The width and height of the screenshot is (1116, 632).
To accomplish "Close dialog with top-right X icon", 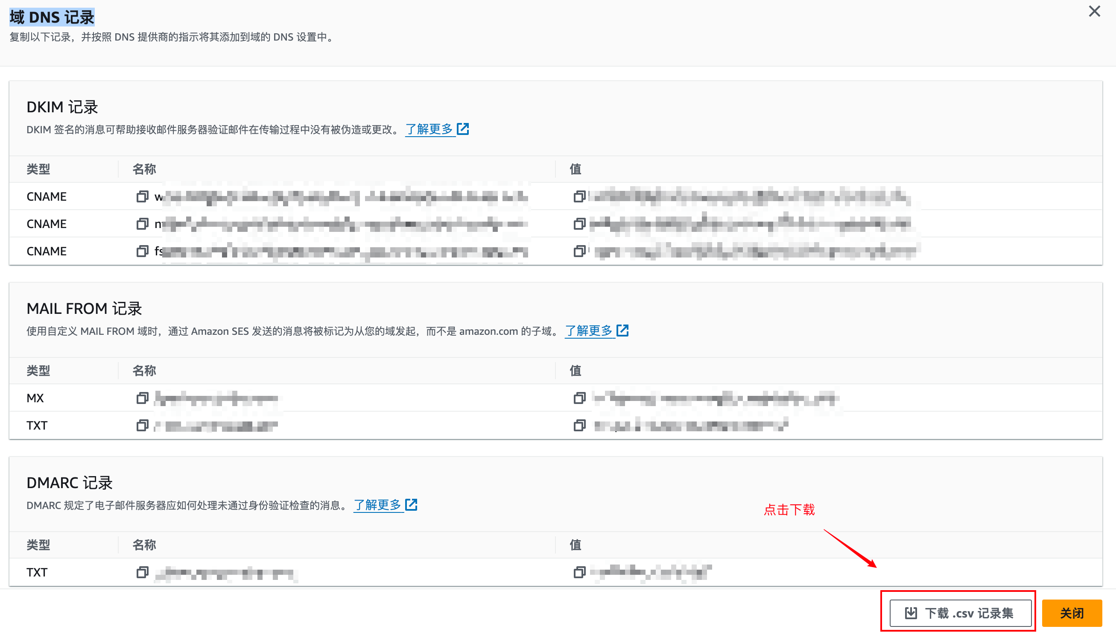I will pos(1094,11).
